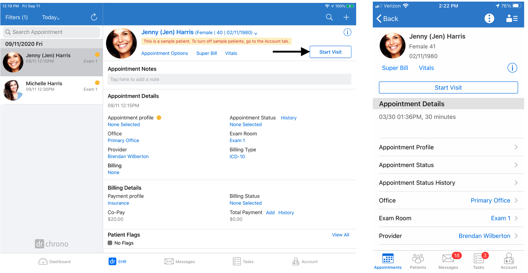This screenshot has width=528, height=273.
Task: Change provider Brendan Wilberton on iPad
Action: [128, 156]
